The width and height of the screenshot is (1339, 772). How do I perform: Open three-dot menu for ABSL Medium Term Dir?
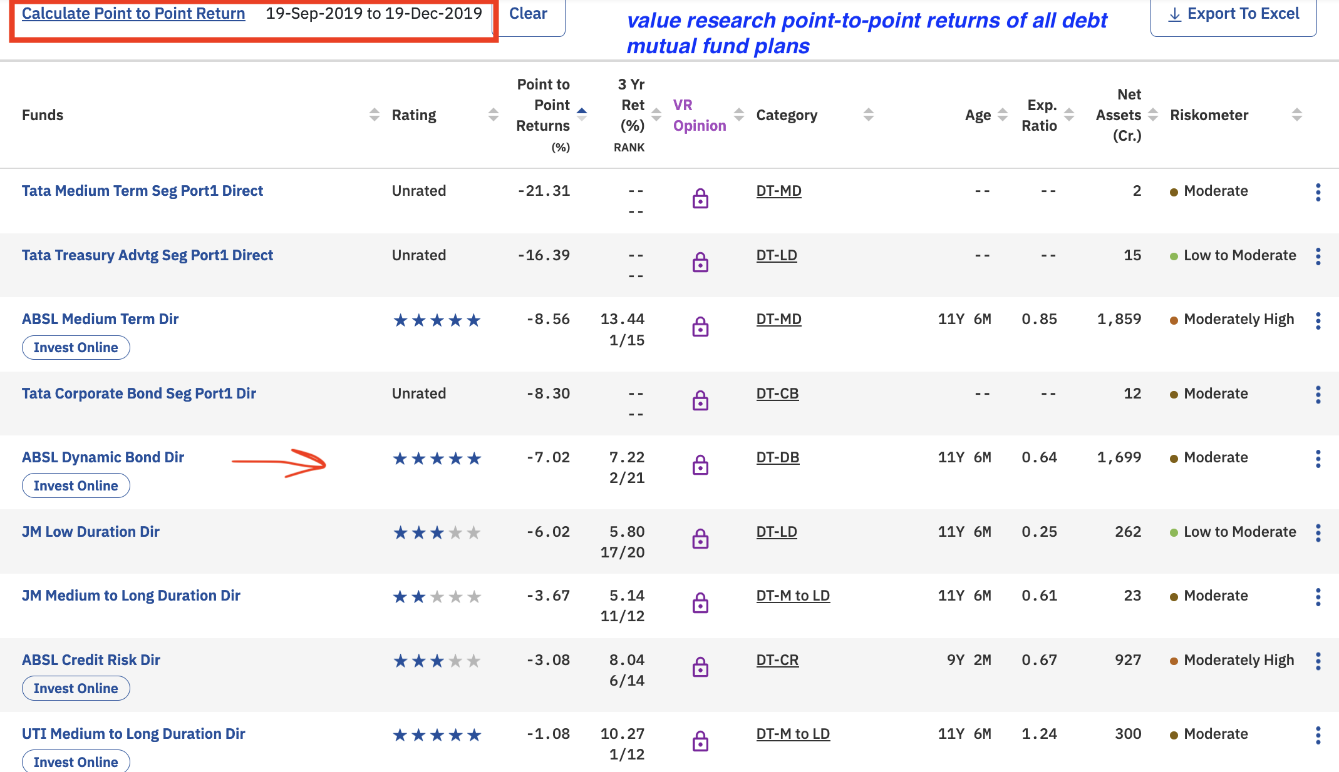(1318, 321)
